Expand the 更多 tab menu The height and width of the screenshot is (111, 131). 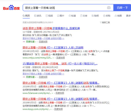128,16
